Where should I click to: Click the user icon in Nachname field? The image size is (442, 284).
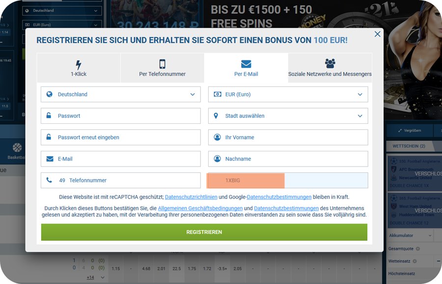coord(218,159)
